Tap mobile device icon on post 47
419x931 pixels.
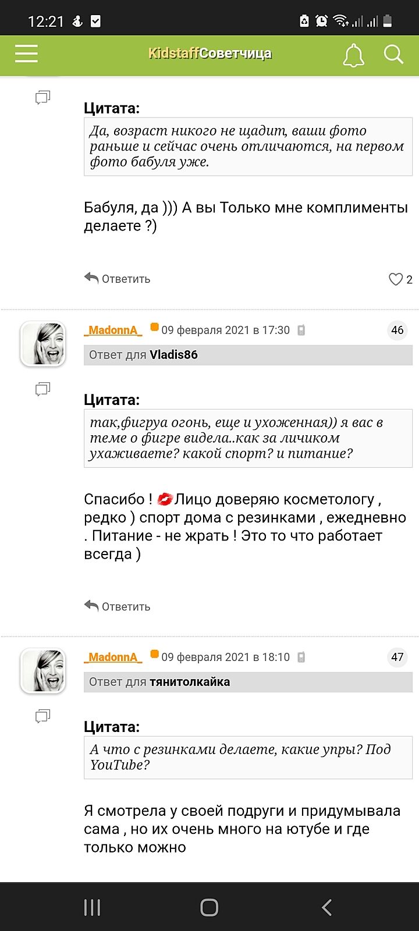(301, 658)
